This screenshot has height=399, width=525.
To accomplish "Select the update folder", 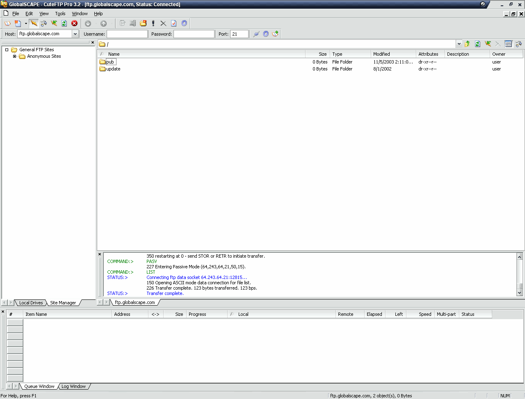I will [x=110, y=69].
